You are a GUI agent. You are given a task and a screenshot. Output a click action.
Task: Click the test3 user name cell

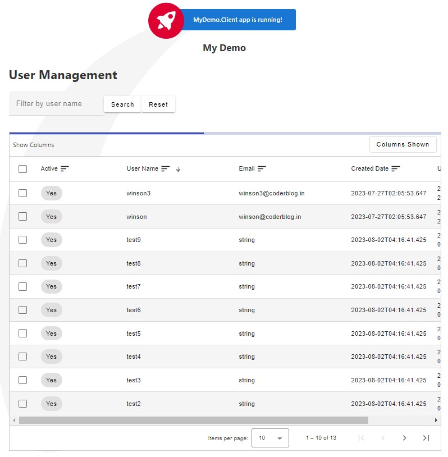[x=134, y=380]
